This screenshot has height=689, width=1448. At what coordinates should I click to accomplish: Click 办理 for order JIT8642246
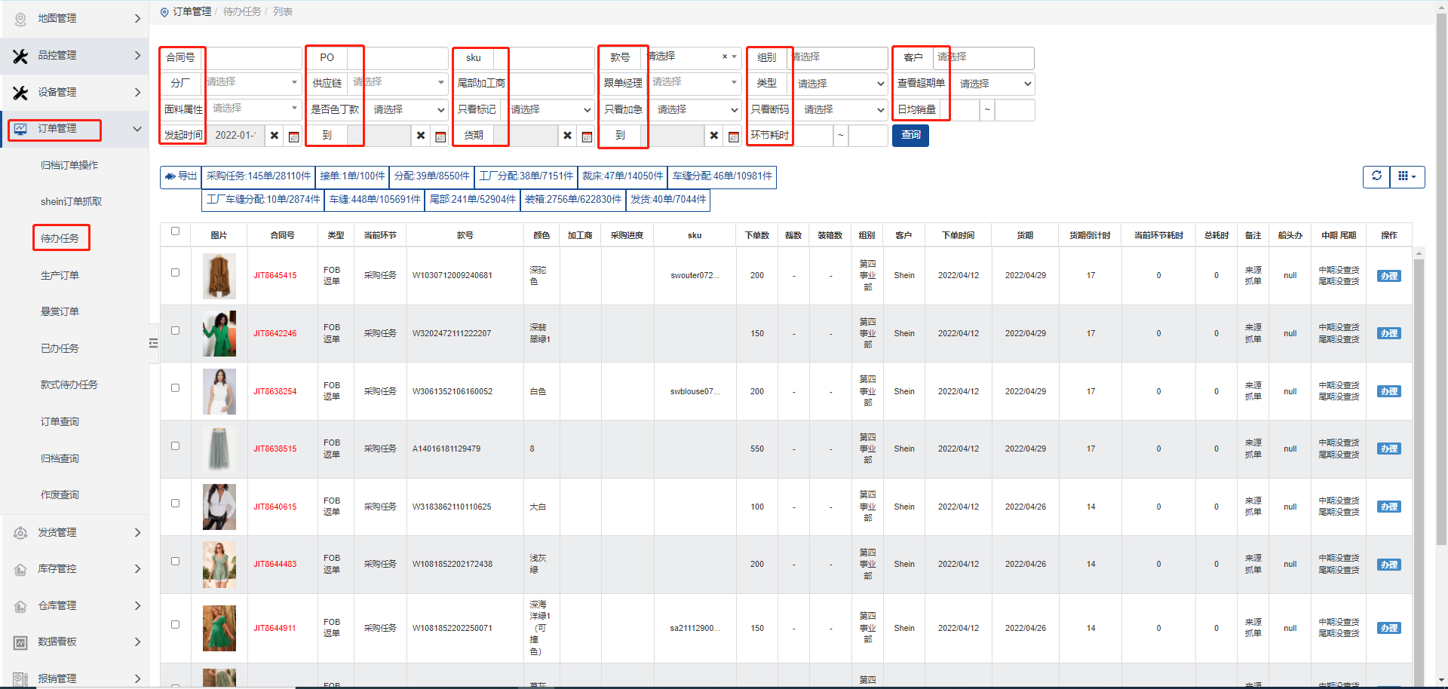[x=1388, y=334]
